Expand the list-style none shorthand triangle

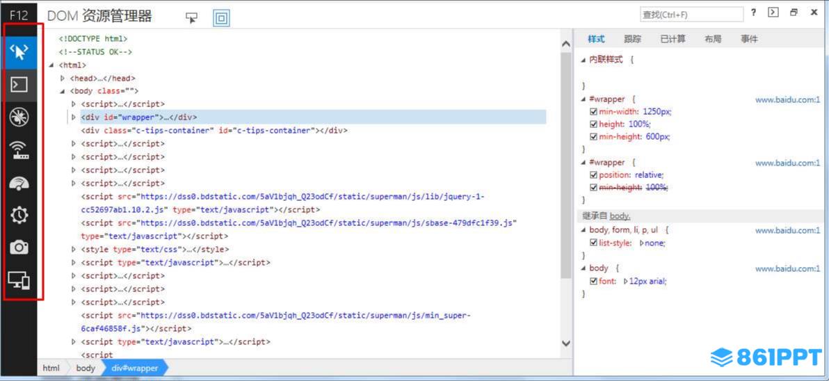(642, 243)
